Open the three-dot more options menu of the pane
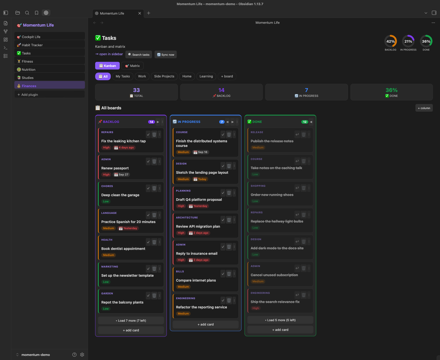This screenshot has width=440, height=360. [433, 23]
